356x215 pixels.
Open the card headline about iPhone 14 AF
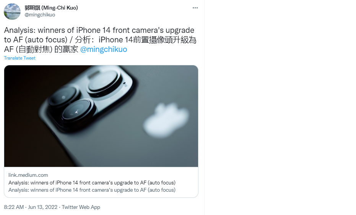click(x=92, y=183)
